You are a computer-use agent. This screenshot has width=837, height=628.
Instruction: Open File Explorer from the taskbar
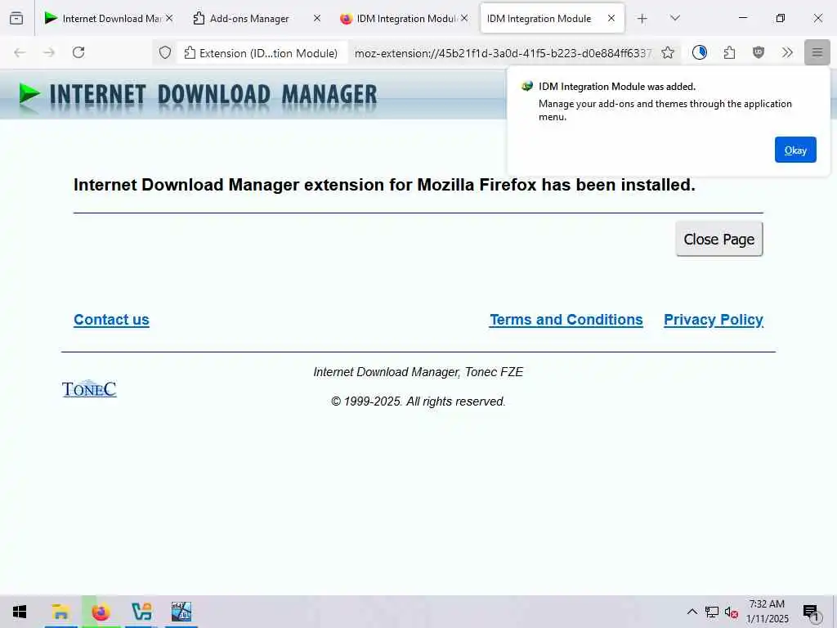click(x=60, y=612)
